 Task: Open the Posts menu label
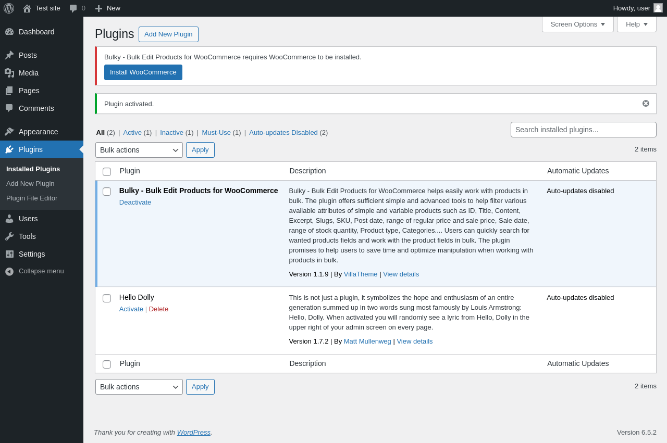28,55
